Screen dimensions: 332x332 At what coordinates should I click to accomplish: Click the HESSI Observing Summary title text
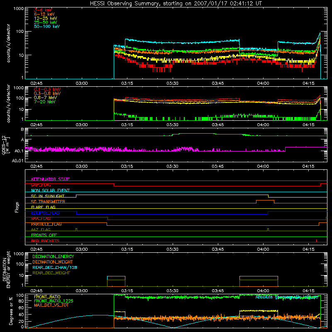[176, 4]
